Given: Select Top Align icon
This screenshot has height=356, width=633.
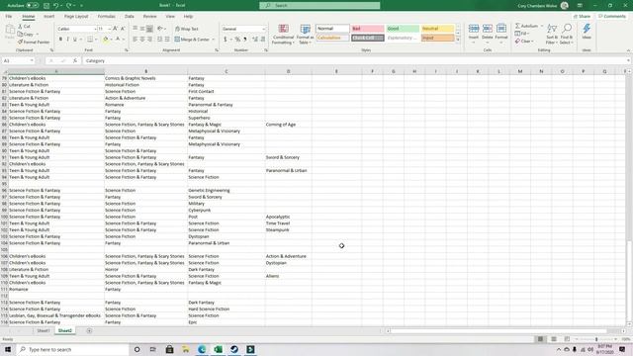Looking at the screenshot, I should point(136,29).
